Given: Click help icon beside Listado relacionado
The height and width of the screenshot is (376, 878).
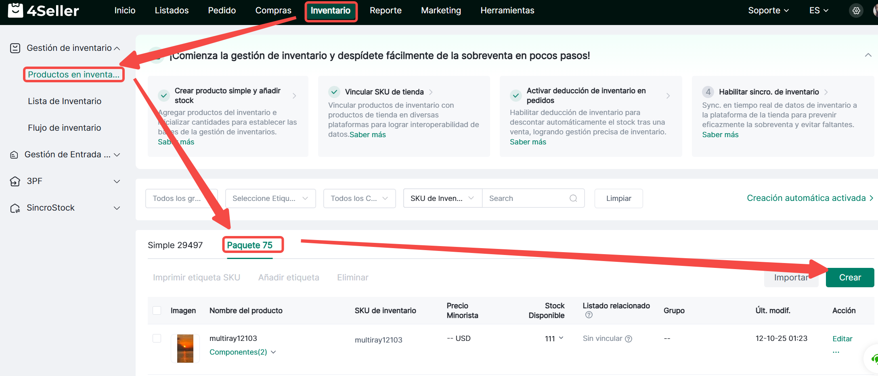Looking at the screenshot, I should coord(589,315).
